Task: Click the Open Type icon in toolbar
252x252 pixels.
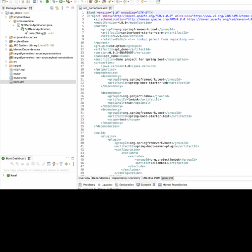Action: click(x=104, y=2)
